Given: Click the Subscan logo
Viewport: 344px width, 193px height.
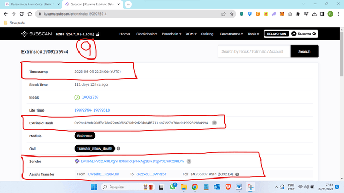Looking at the screenshot, I should tap(37, 34).
